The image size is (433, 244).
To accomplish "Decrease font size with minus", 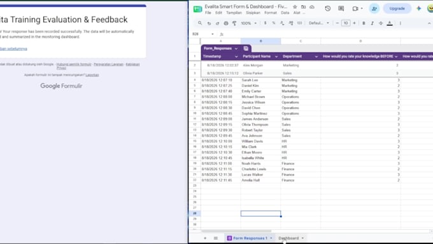I will 337,23.
